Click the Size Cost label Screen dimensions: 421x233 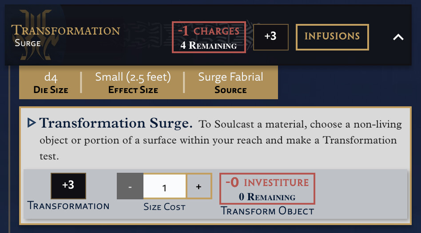pyautogui.click(x=164, y=206)
